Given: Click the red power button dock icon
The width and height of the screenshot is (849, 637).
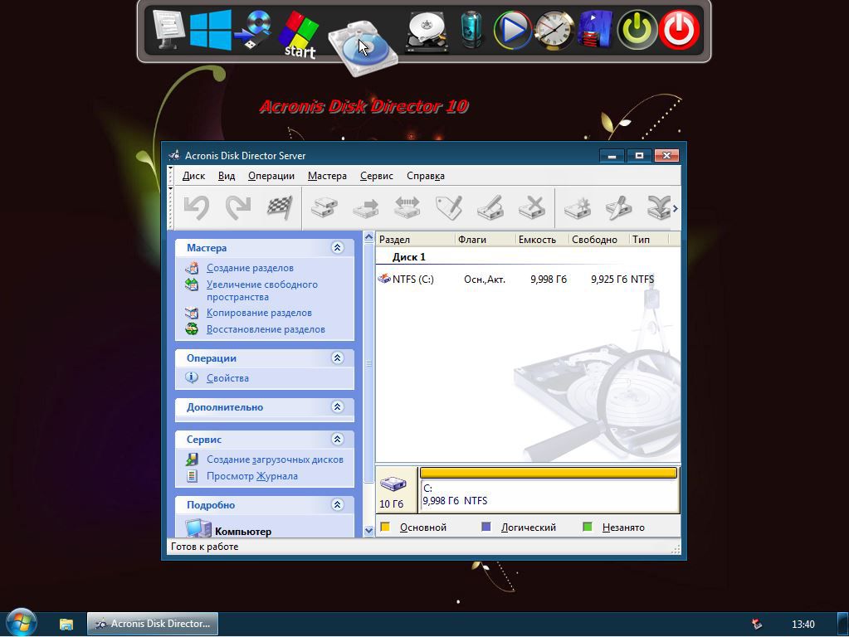Looking at the screenshot, I should (x=679, y=30).
